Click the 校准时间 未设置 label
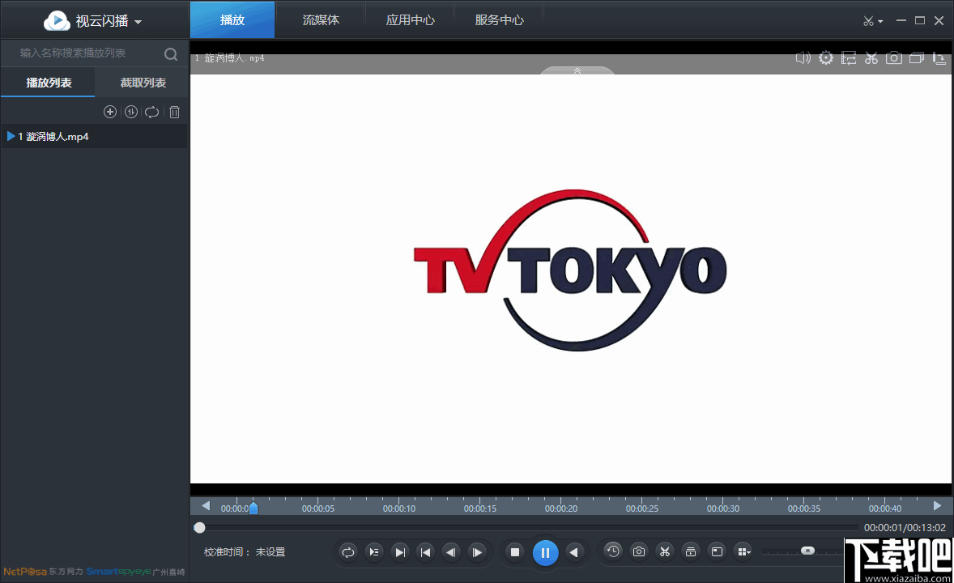Screen dimensions: 954x583 245,552
